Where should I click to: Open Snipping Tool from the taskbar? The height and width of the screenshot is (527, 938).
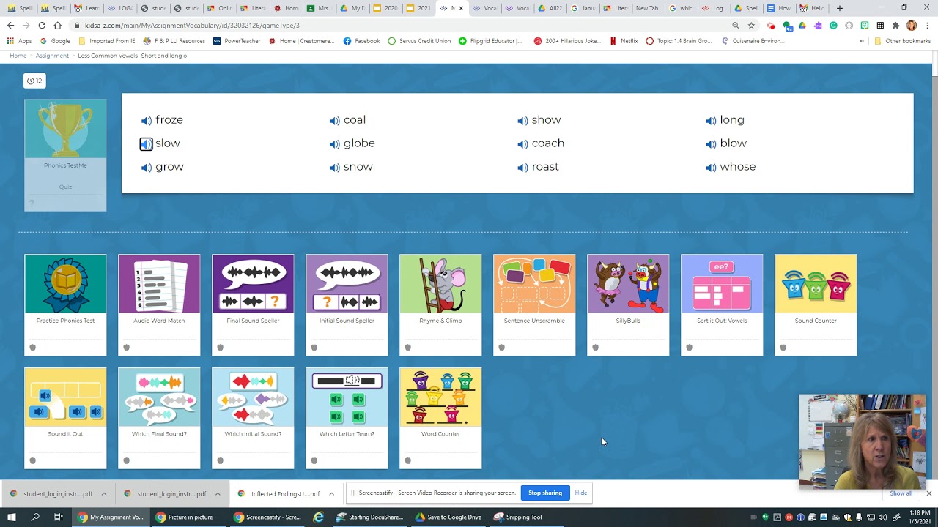point(518,517)
